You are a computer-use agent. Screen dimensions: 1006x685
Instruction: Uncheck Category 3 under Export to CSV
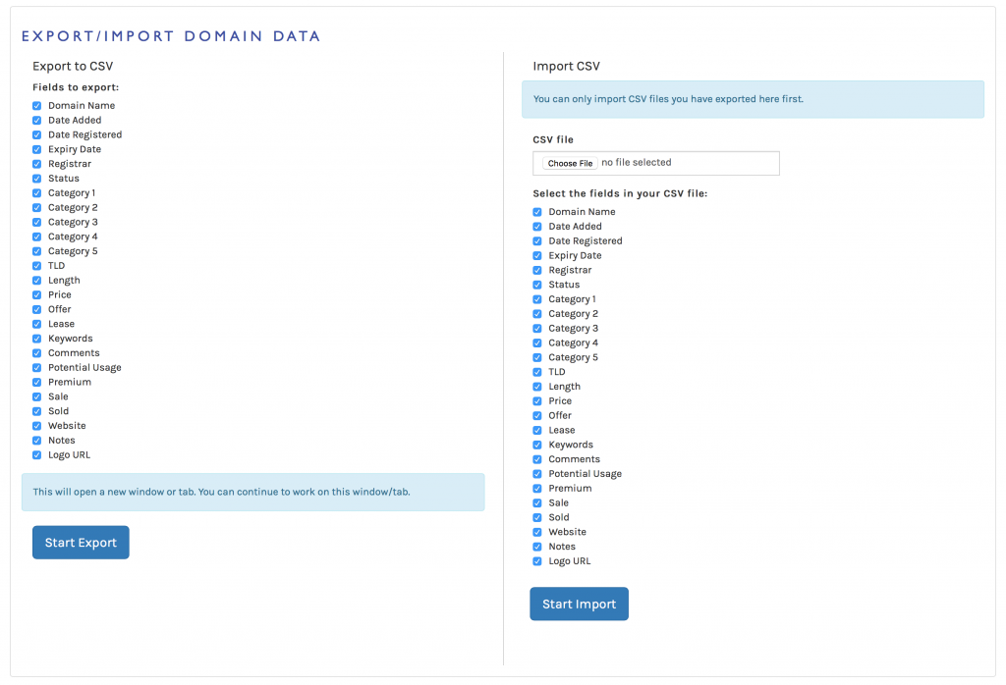pyautogui.click(x=37, y=222)
